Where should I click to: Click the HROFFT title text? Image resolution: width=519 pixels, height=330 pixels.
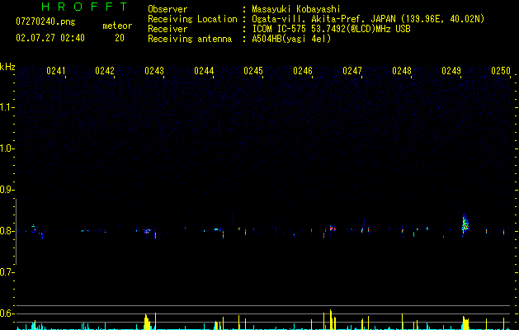pyautogui.click(x=85, y=7)
